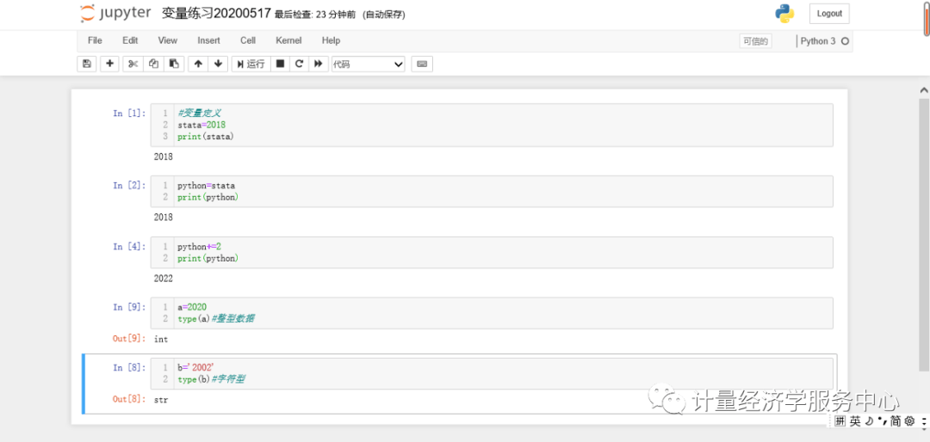This screenshot has width=930, height=442.
Task: Click the Python 3 kernel idle indicator
Action: click(824, 41)
